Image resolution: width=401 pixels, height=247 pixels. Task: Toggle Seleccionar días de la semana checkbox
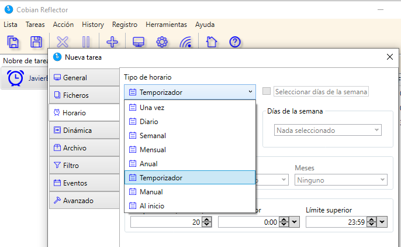267,91
